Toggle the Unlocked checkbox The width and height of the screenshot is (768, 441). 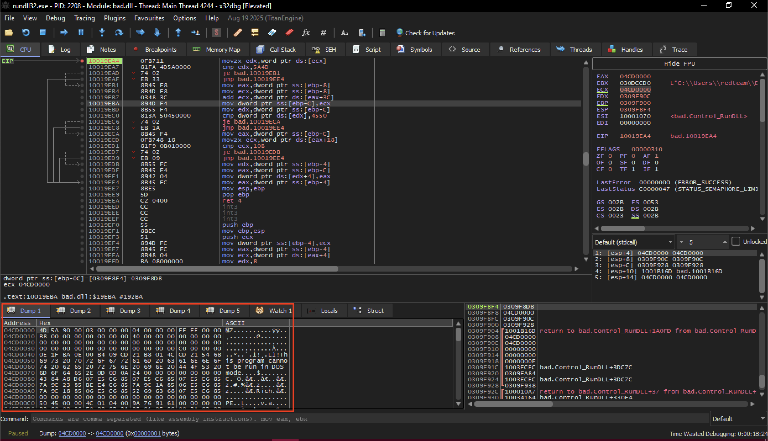(736, 241)
